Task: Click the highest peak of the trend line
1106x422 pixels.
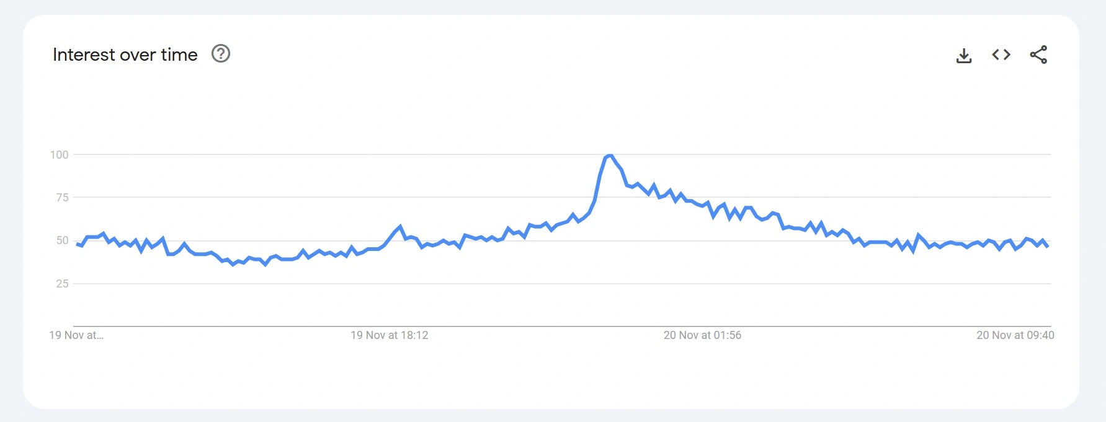Action: pos(610,156)
